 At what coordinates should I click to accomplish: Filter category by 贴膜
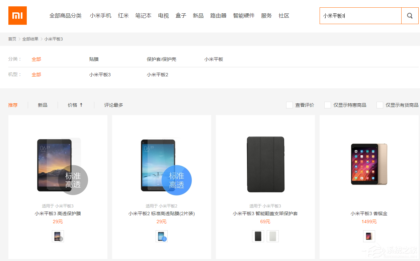pyautogui.click(x=94, y=59)
